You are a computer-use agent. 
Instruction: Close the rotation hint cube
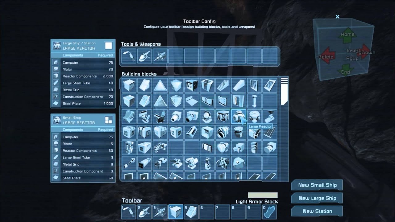pyautogui.click(x=337, y=17)
